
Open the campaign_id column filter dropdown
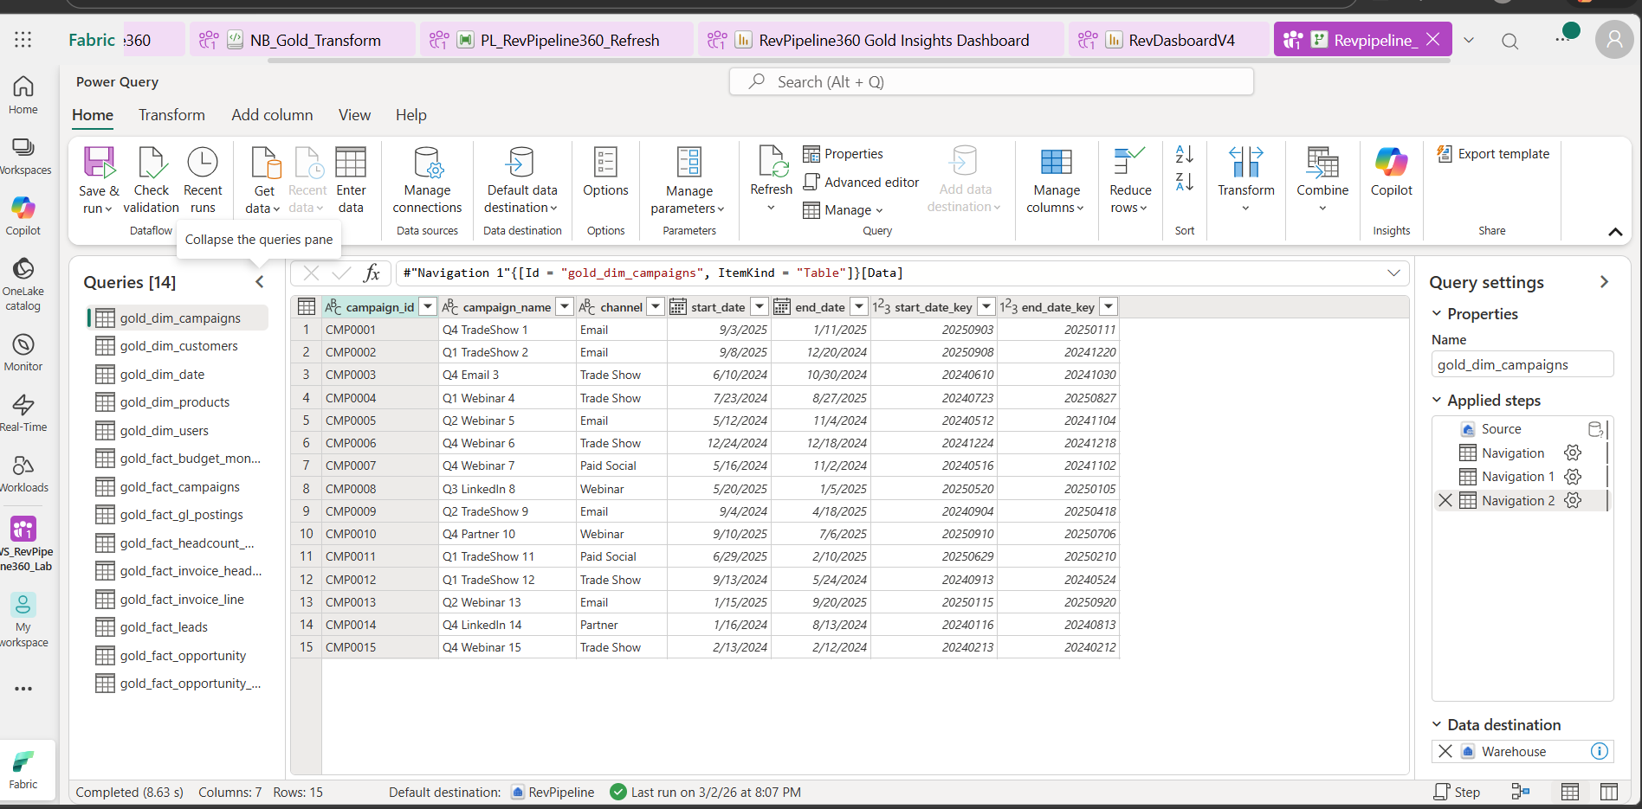coord(427,306)
